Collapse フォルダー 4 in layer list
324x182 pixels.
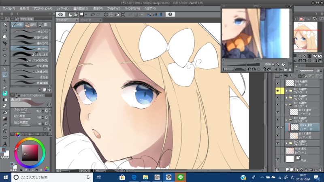[286, 105]
